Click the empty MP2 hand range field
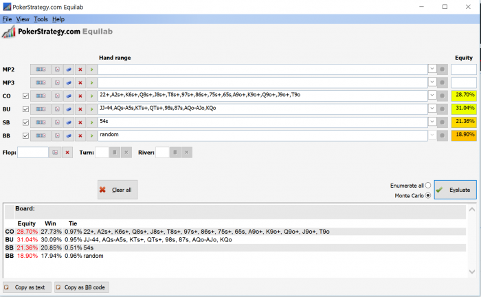Viewport: 481px width, 297px height. 262,69
